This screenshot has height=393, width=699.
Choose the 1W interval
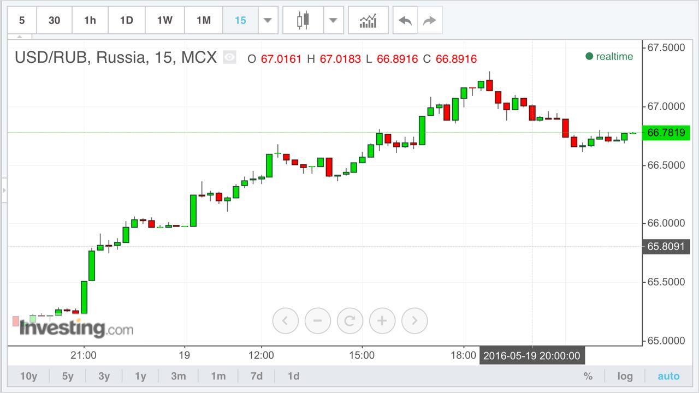click(x=165, y=20)
